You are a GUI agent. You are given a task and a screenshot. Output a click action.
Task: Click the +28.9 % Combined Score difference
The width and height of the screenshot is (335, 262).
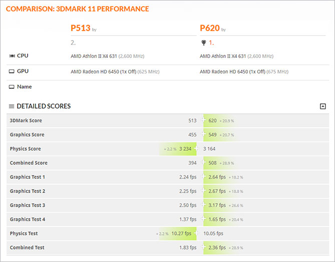pyautogui.click(x=227, y=163)
